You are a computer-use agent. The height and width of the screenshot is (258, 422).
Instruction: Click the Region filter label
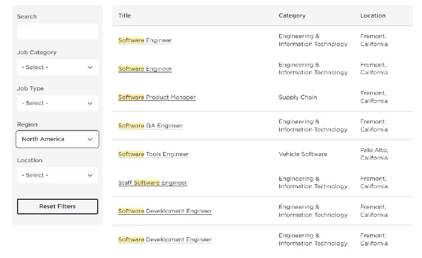[x=27, y=124]
